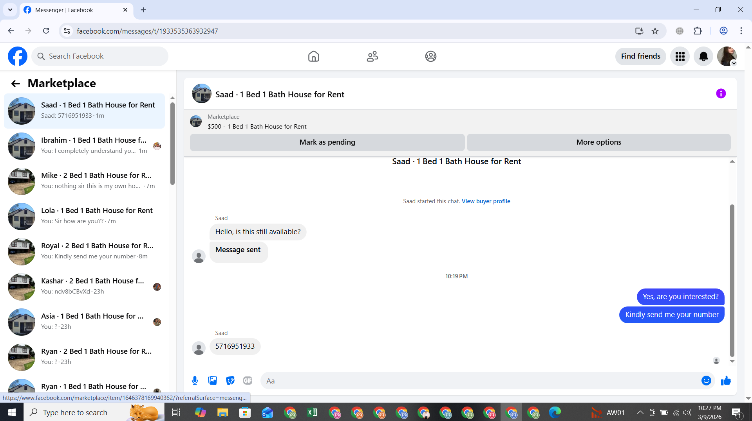Open View buyer profile link

[x=486, y=201]
